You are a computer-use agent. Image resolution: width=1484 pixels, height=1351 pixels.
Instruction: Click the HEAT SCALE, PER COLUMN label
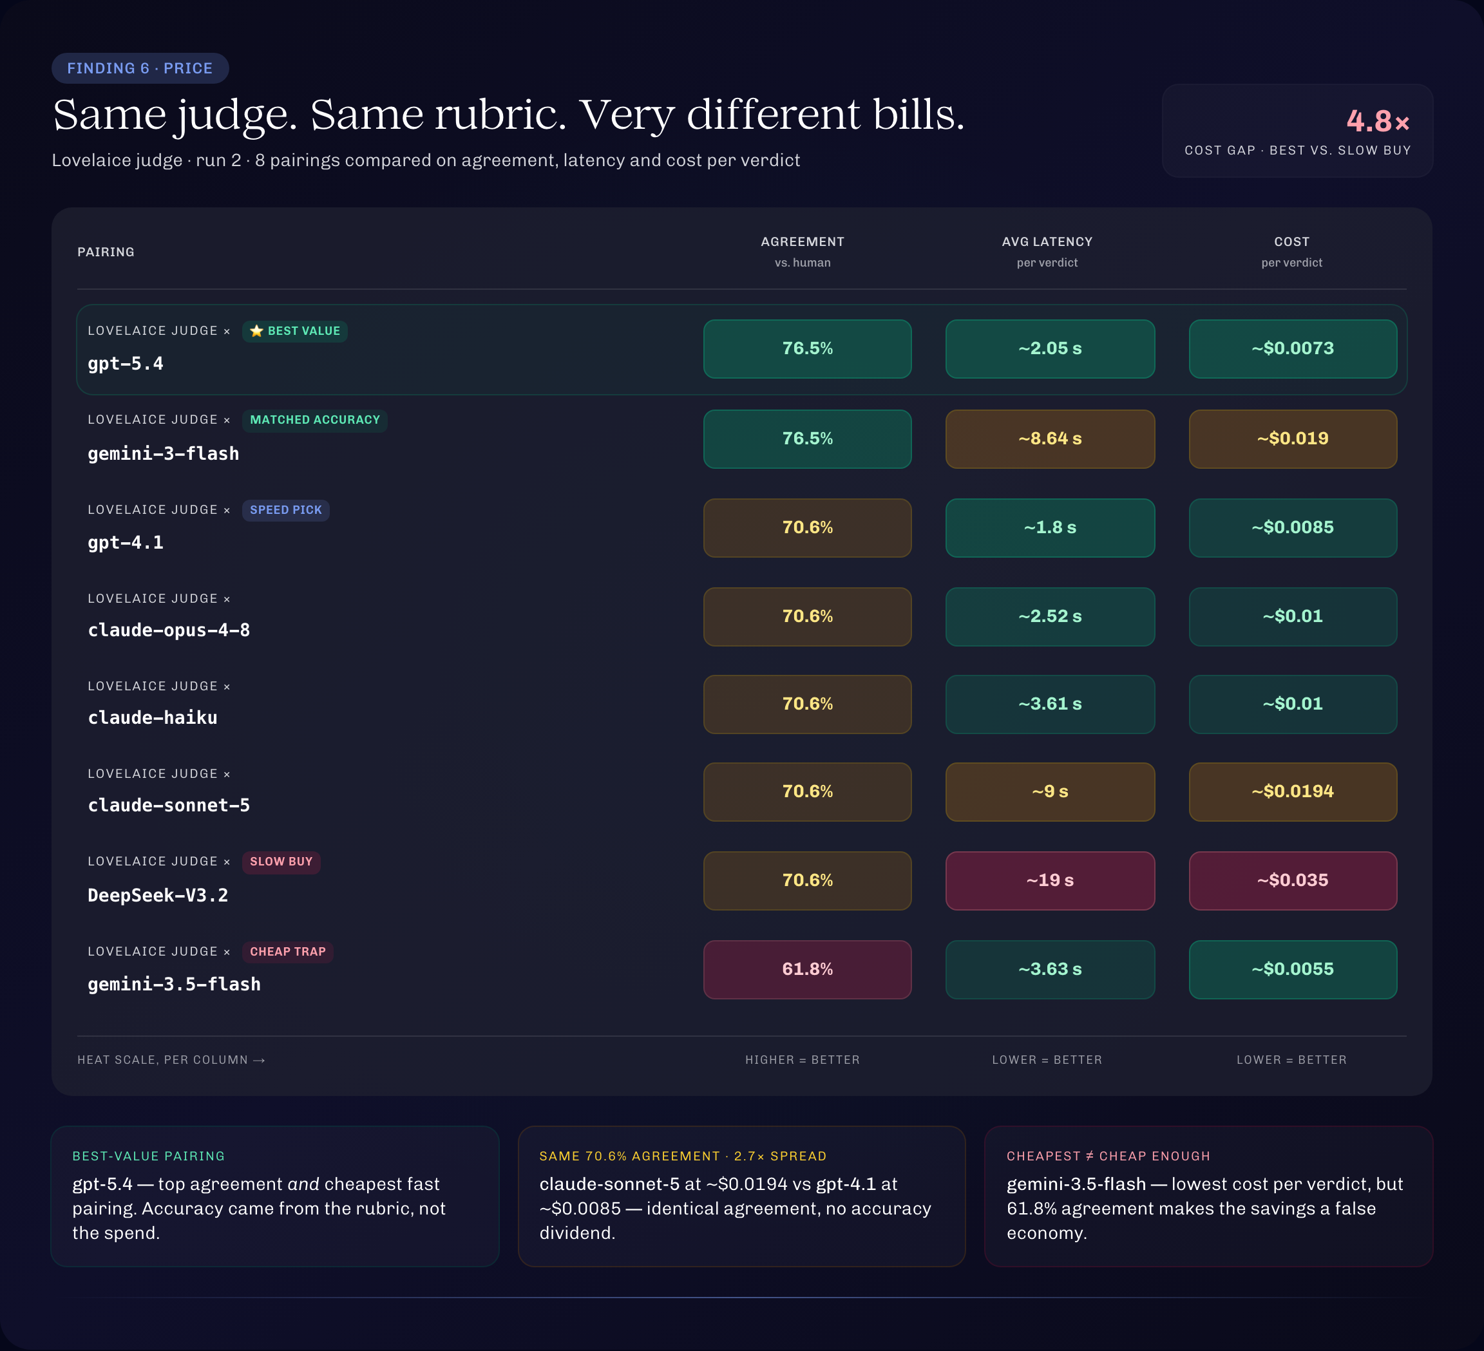point(171,1061)
